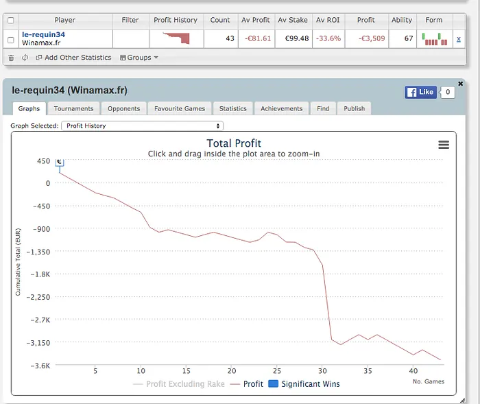Open the chart hamburger menu
The width and height of the screenshot is (480, 404).
[x=444, y=145]
